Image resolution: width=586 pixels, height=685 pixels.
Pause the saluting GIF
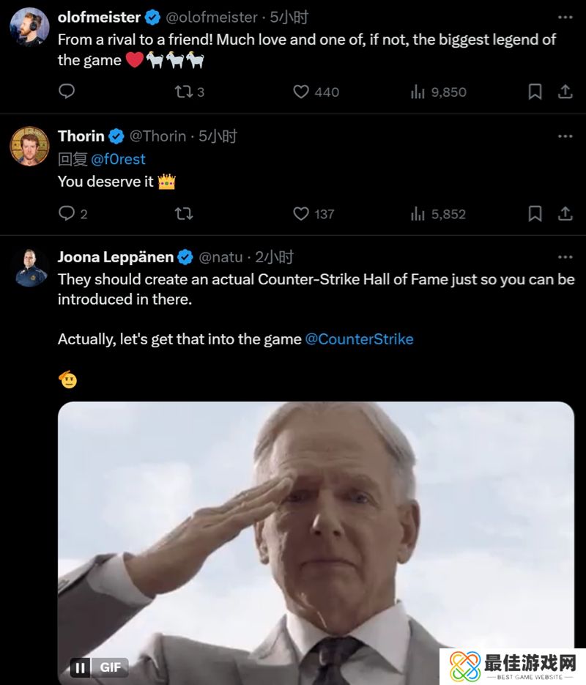81,667
